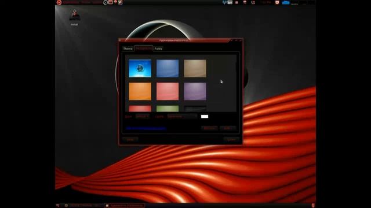This screenshot has width=371, height=208.
Task: Select the Appearance Preferences taskbar entry
Action: pos(125,206)
